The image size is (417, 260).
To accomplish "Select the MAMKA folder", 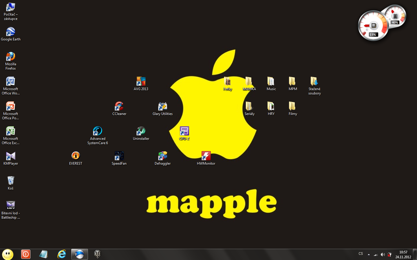I will point(249,84).
